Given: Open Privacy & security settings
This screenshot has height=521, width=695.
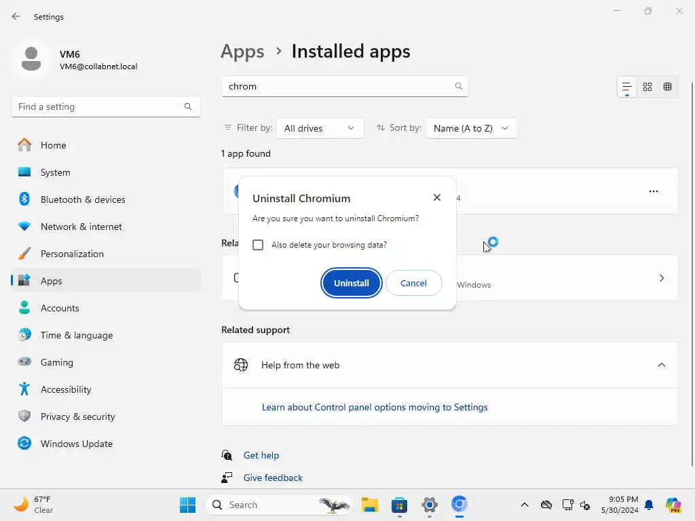Looking at the screenshot, I should pyautogui.click(x=105, y=417).
